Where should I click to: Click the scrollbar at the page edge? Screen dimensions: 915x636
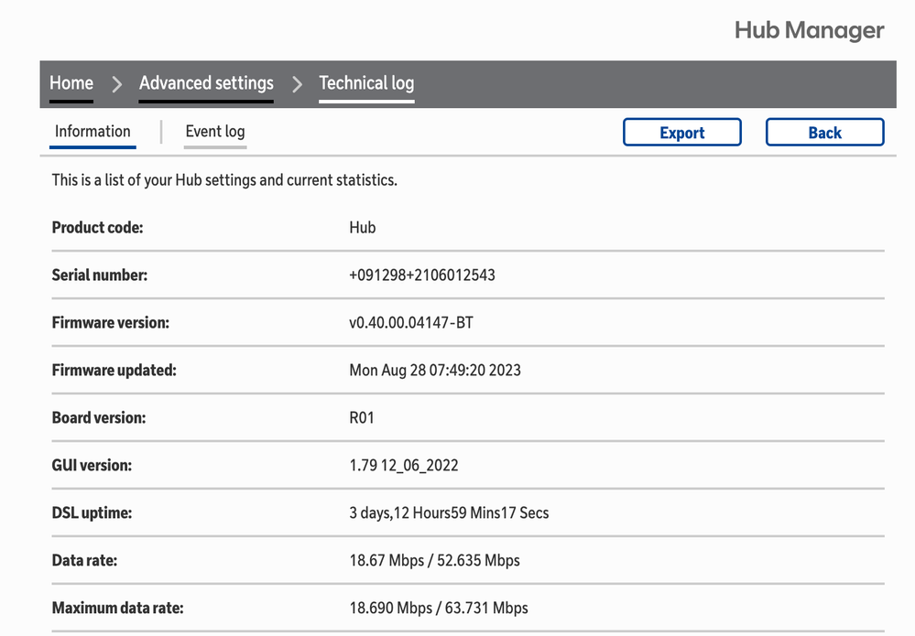click(910, 318)
